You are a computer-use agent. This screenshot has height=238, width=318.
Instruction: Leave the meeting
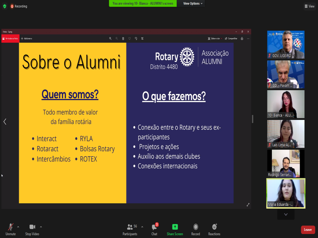point(308,230)
